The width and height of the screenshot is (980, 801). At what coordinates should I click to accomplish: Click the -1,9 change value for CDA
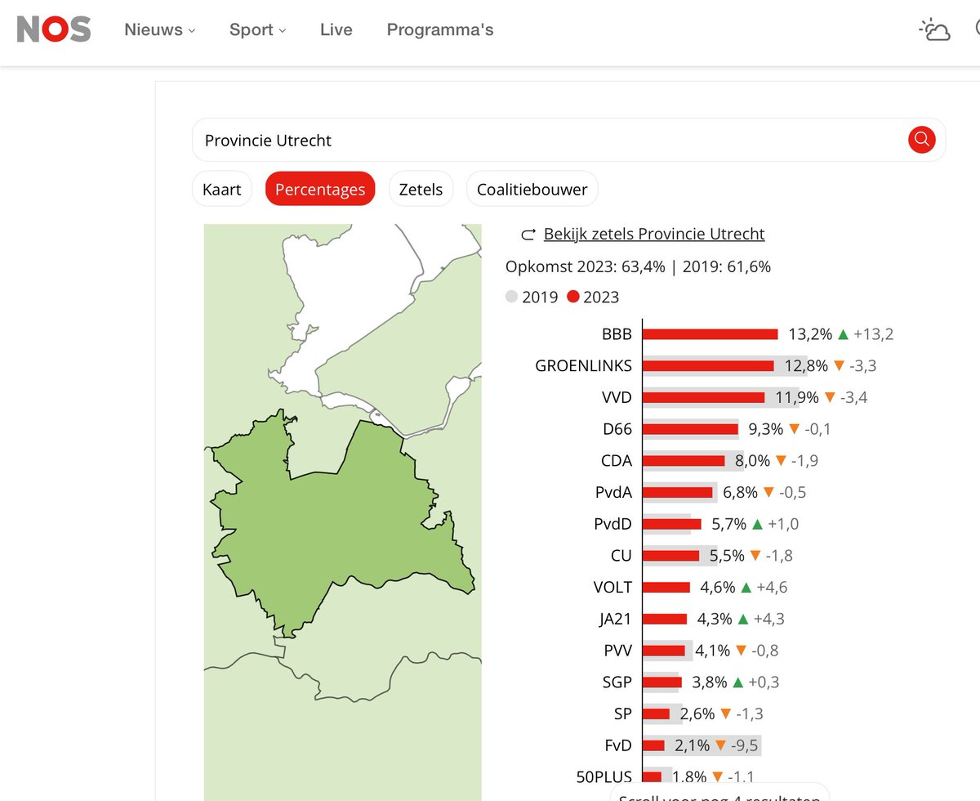pos(806,461)
